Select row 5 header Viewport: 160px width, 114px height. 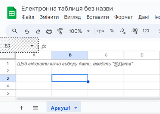pyautogui.click(x=8, y=93)
